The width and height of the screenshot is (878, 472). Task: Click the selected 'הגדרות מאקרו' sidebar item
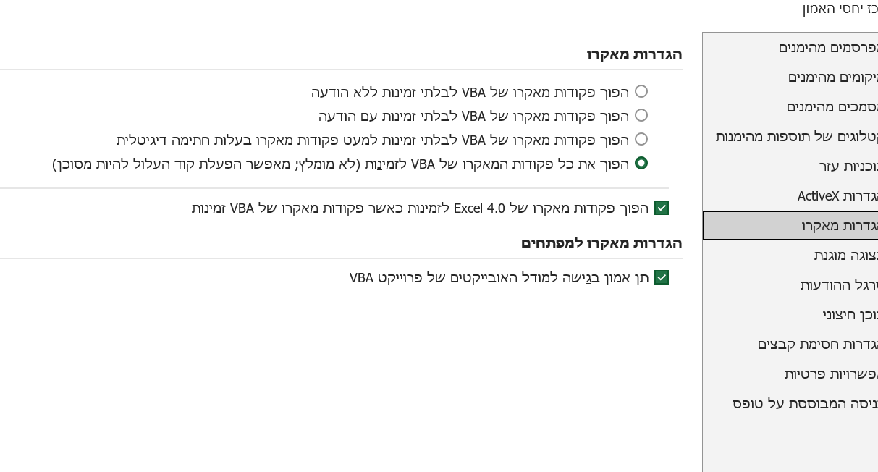[839, 225]
